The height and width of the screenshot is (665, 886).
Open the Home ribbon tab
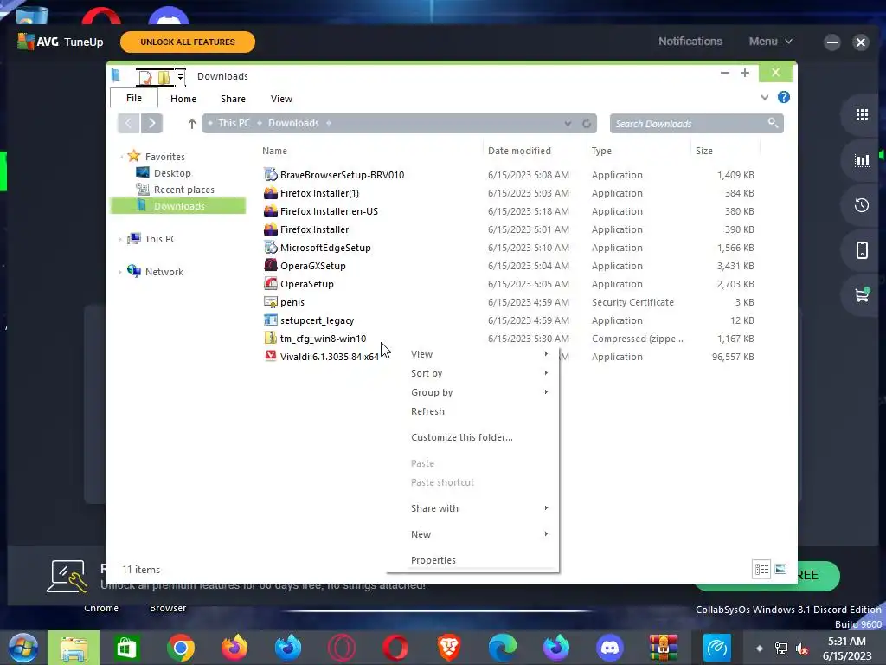pyautogui.click(x=183, y=99)
